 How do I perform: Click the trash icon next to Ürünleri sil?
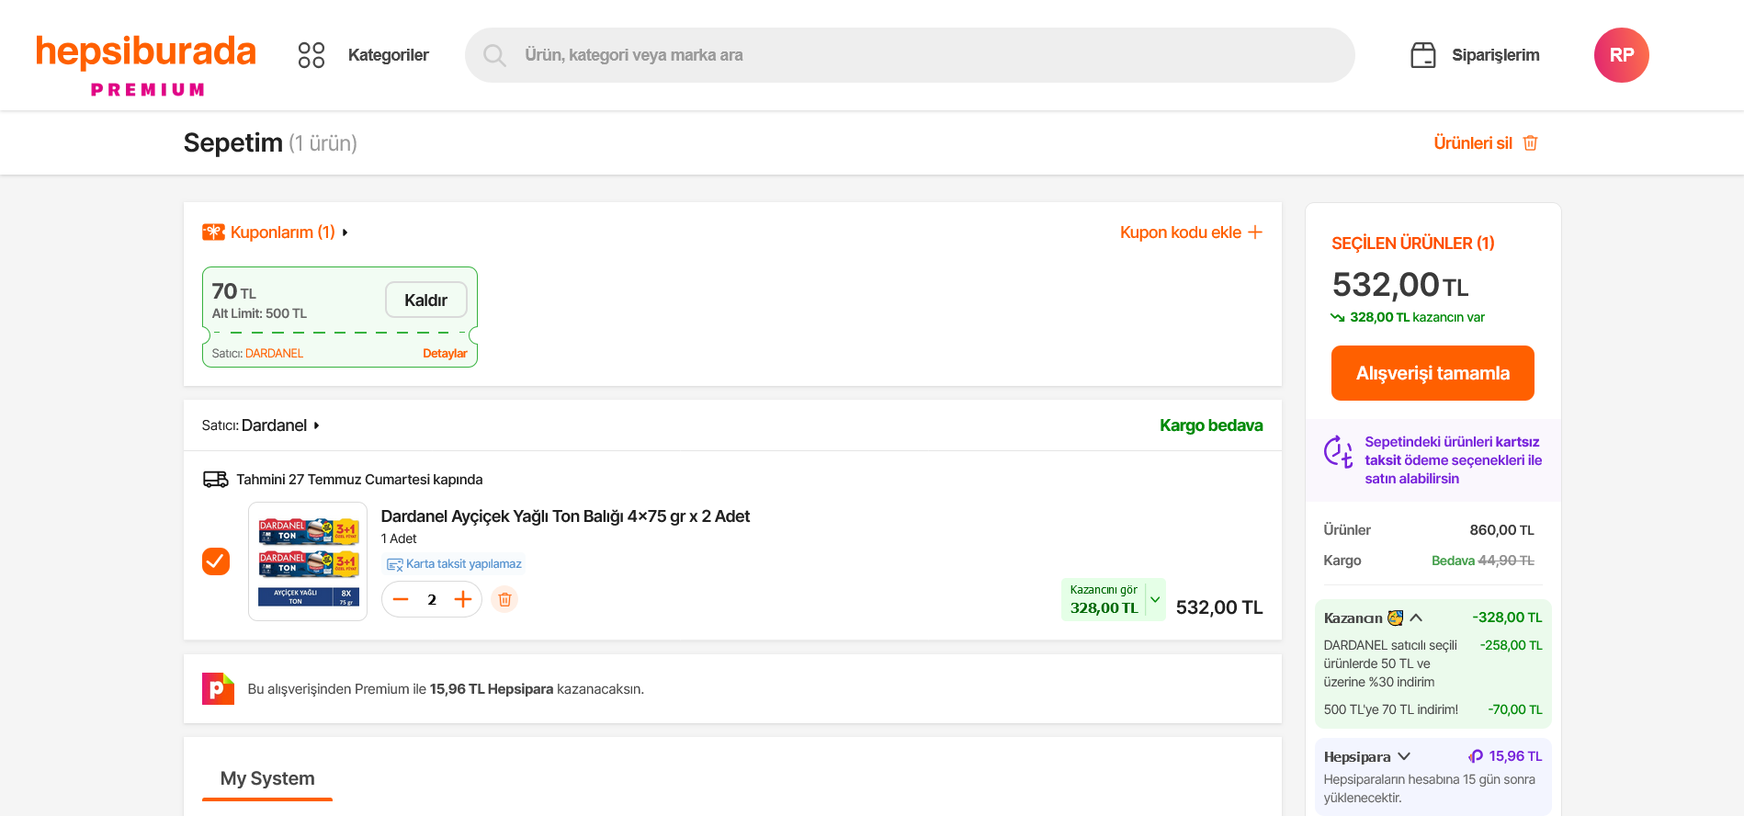(1530, 143)
